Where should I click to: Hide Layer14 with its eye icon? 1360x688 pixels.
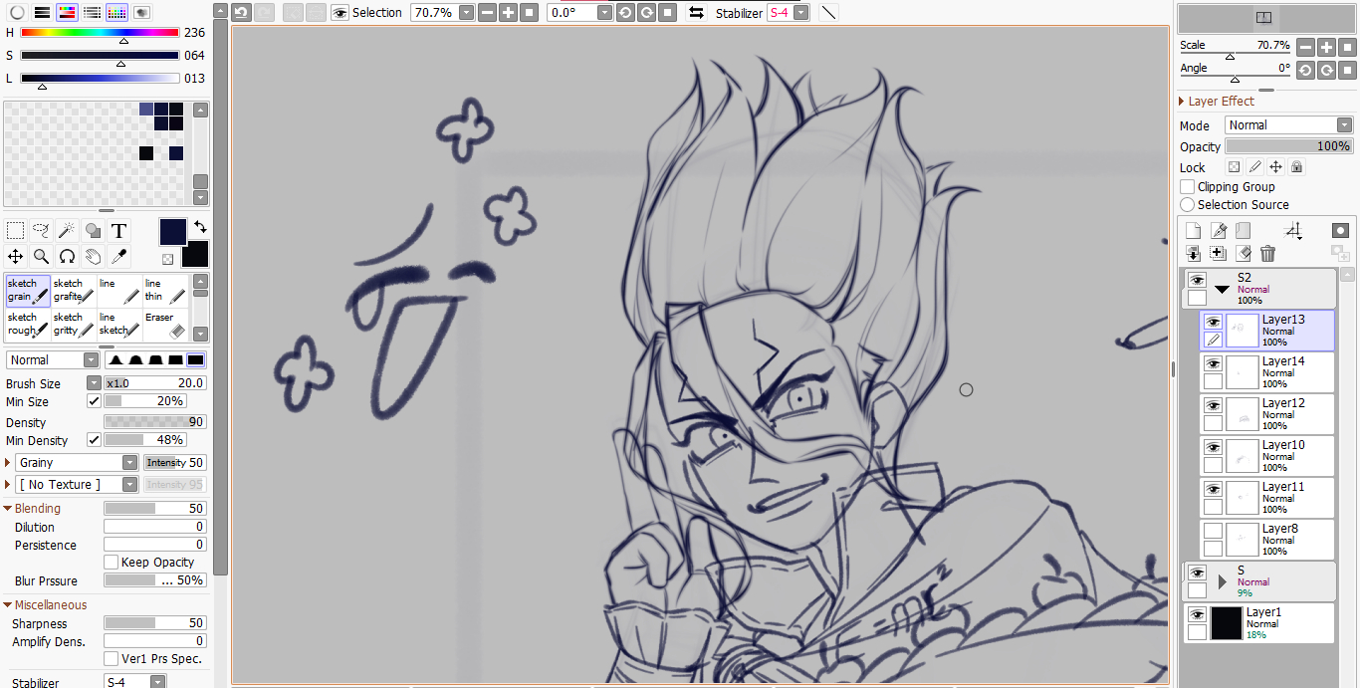point(1213,364)
